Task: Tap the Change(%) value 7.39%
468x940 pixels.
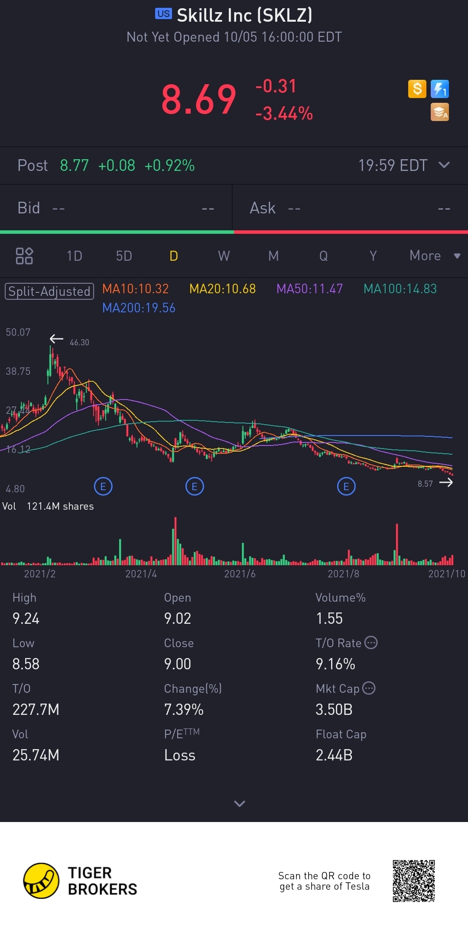Action: 184,709
